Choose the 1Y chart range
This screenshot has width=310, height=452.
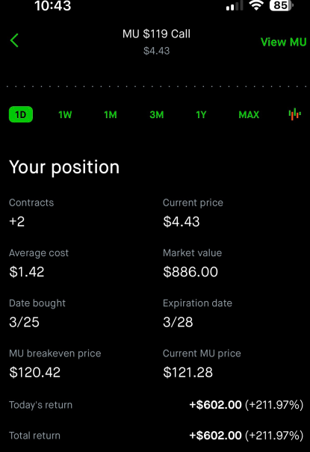(x=201, y=115)
